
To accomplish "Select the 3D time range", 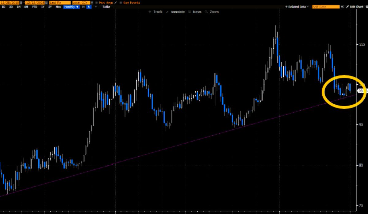I will tap(11, 7).
